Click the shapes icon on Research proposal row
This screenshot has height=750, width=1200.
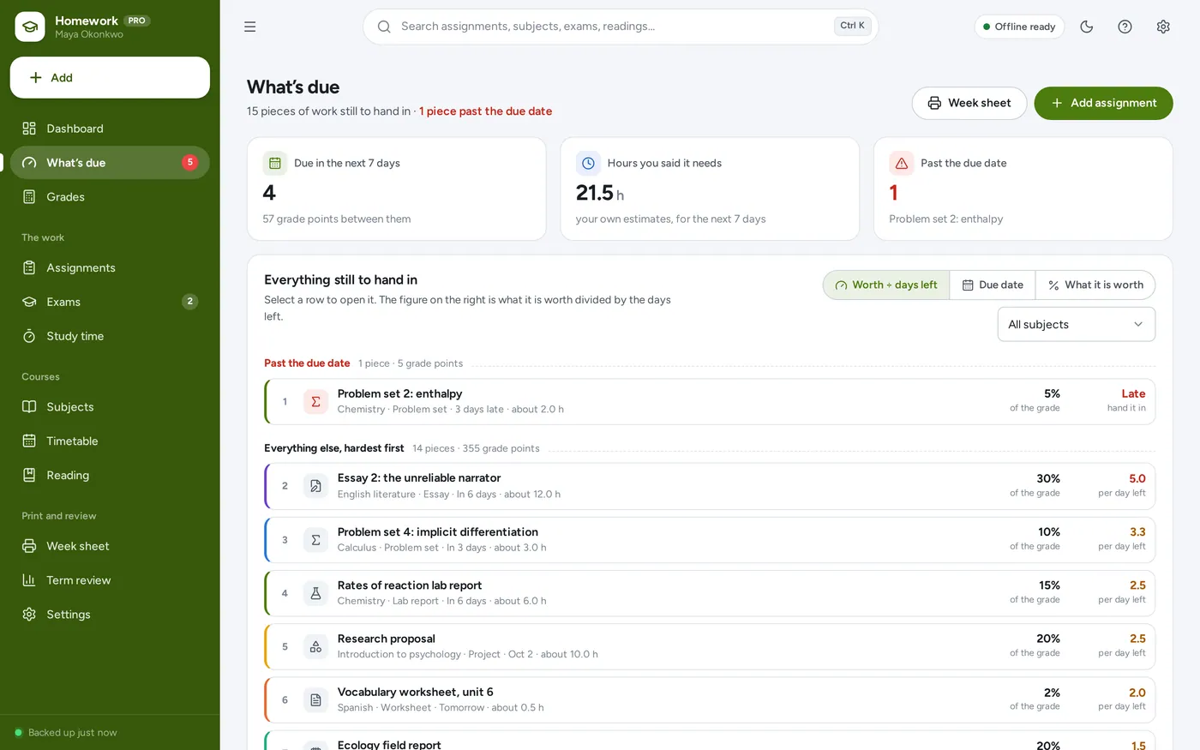(x=315, y=646)
